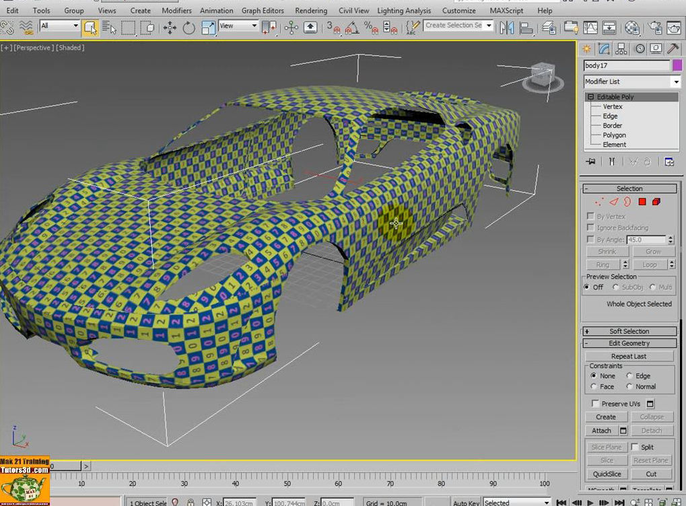Enable Preserve UVs checkbox
Screen dimensions: 686x506
[x=595, y=403]
